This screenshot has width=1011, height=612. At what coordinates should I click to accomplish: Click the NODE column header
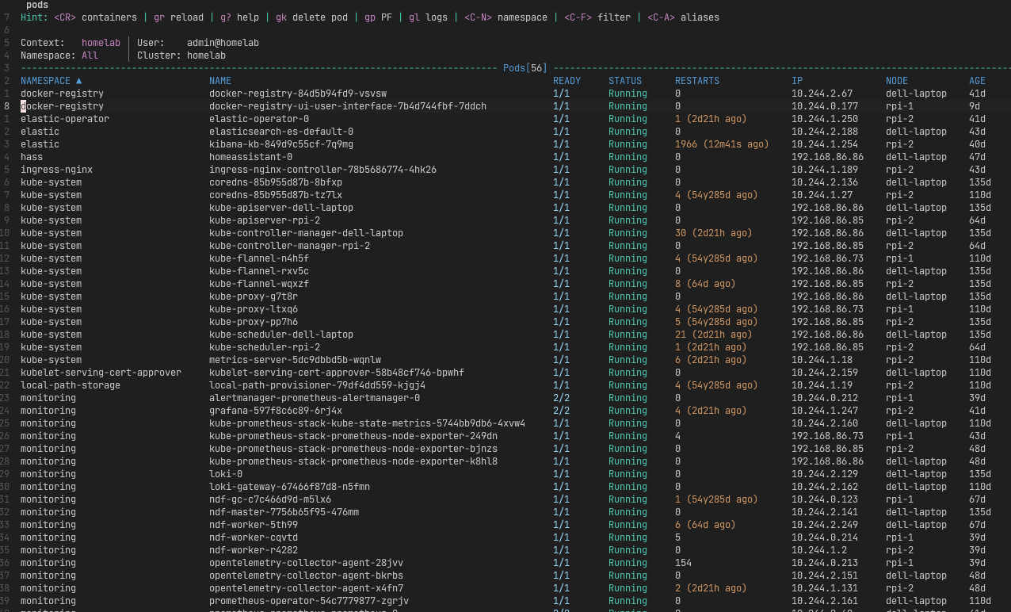[897, 81]
